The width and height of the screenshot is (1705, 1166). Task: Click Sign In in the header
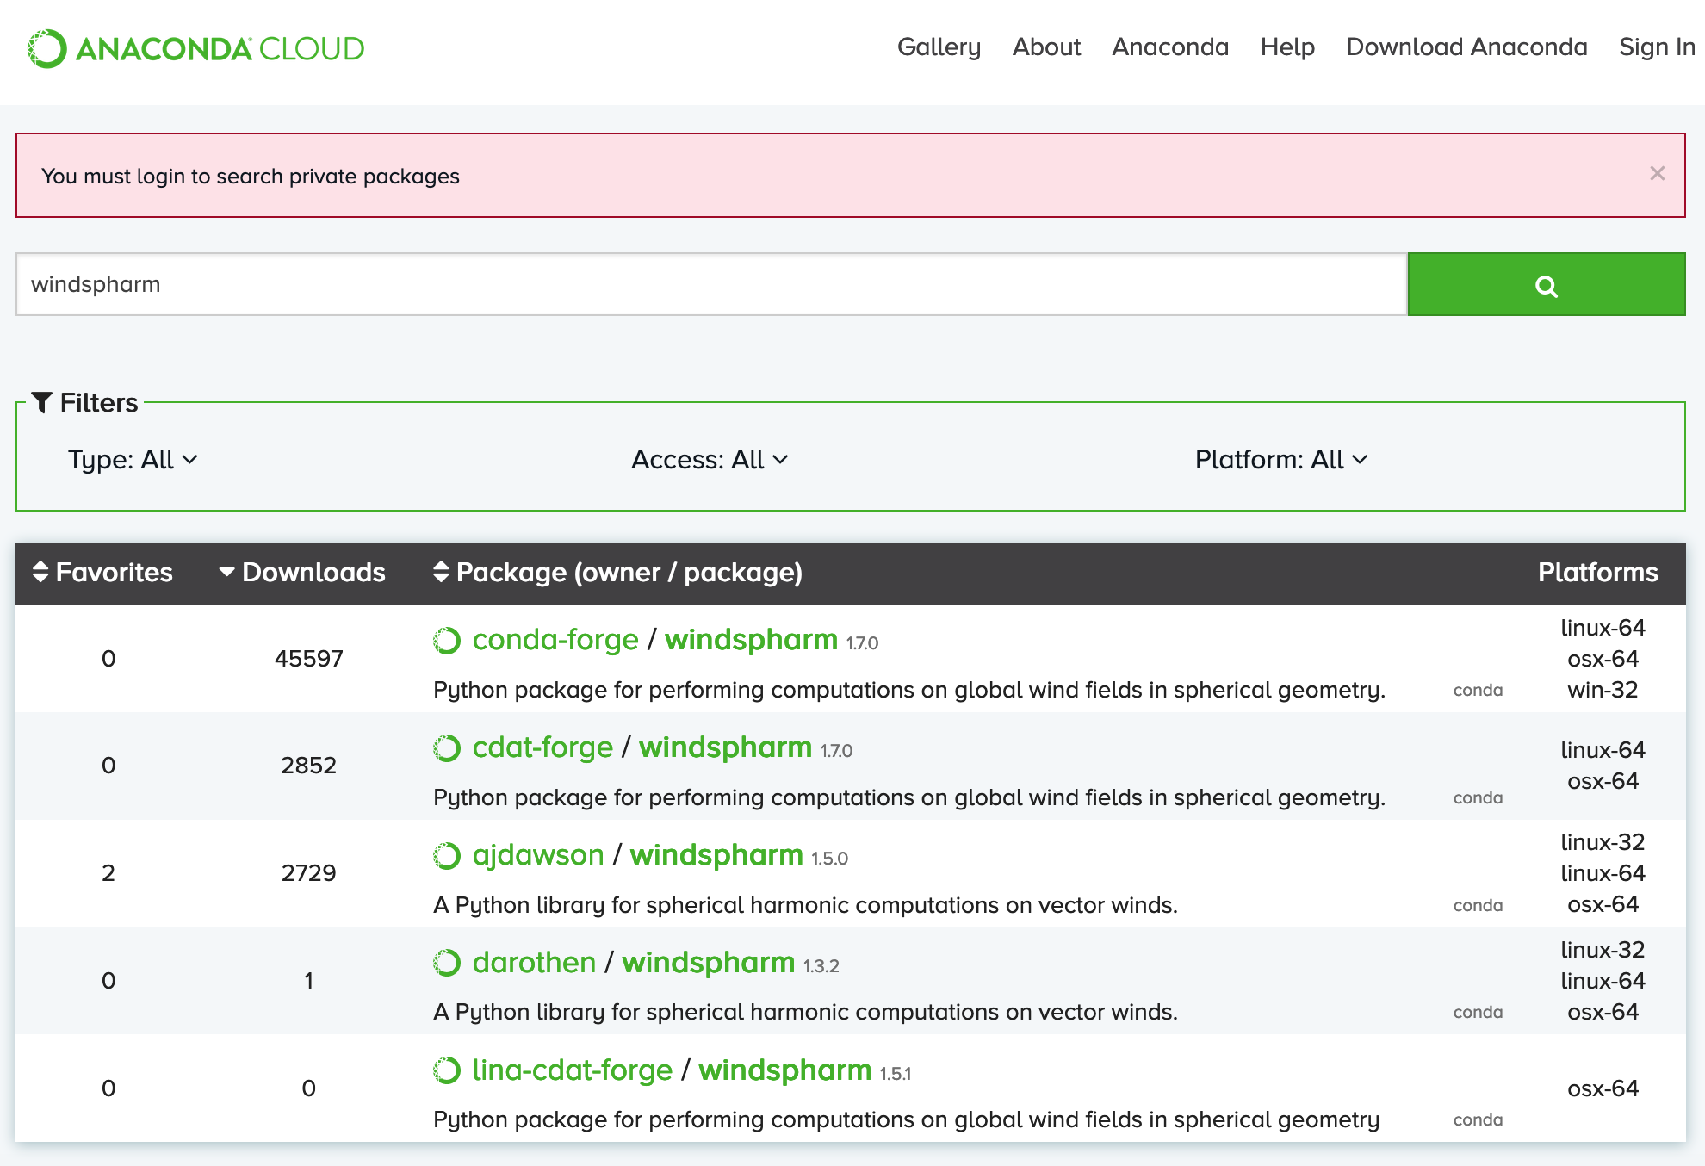click(1657, 47)
